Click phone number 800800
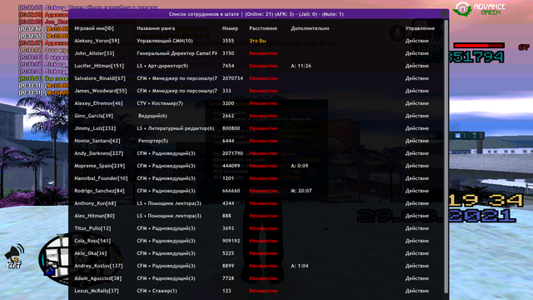 (x=231, y=128)
